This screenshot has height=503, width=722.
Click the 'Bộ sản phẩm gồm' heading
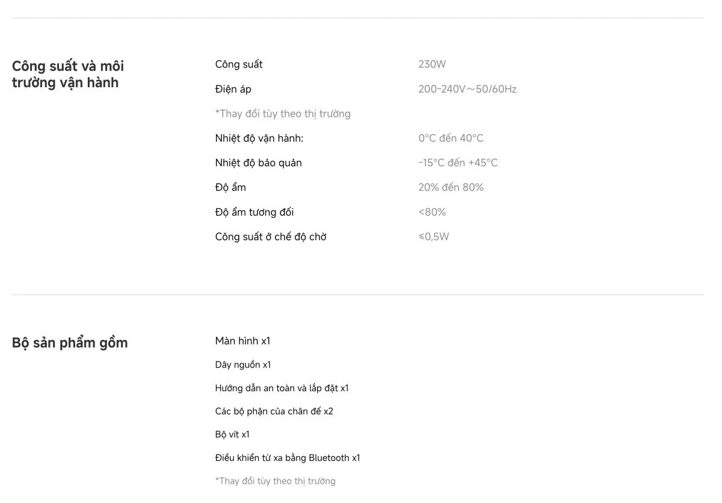point(70,343)
